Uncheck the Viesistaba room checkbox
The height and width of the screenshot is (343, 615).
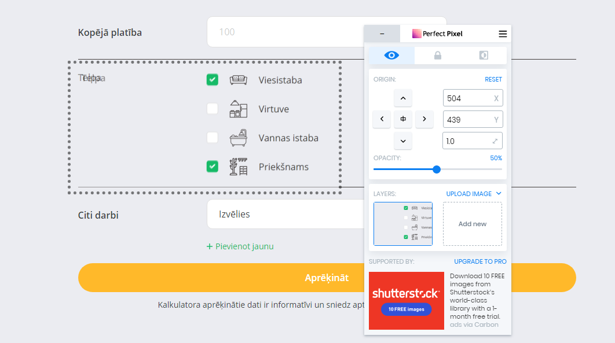(x=212, y=80)
